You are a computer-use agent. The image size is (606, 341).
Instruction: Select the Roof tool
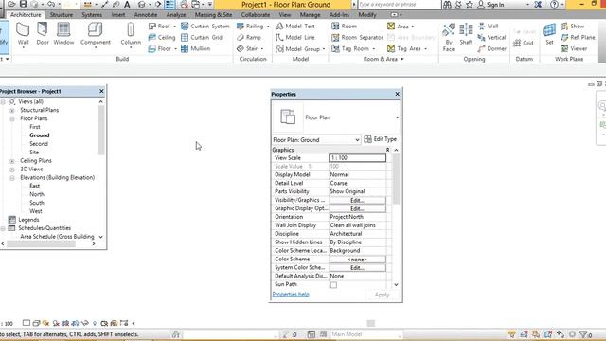pyautogui.click(x=162, y=27)
